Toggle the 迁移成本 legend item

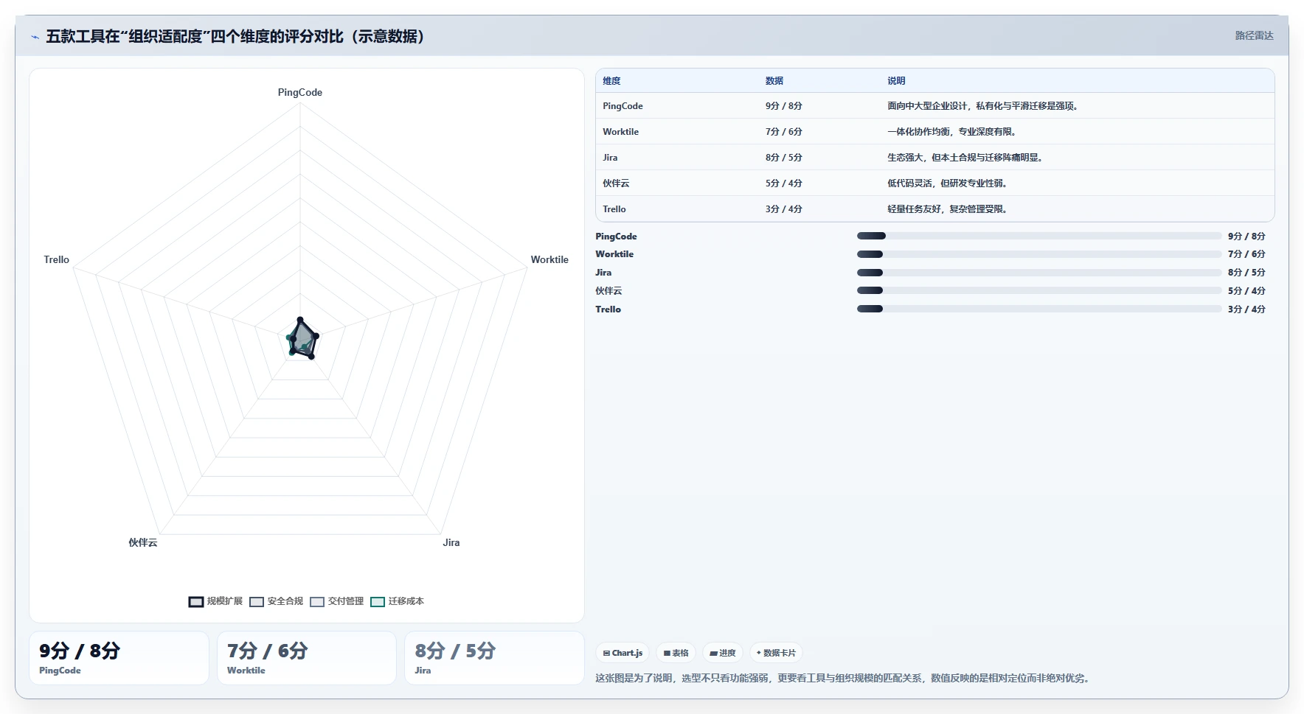(397, 601)
